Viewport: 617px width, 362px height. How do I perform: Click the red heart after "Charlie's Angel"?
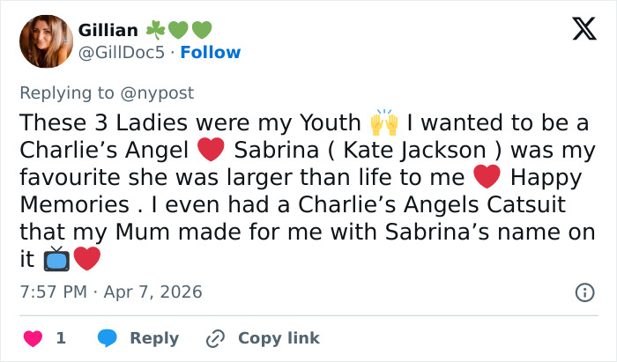click(x=211, y=150)
